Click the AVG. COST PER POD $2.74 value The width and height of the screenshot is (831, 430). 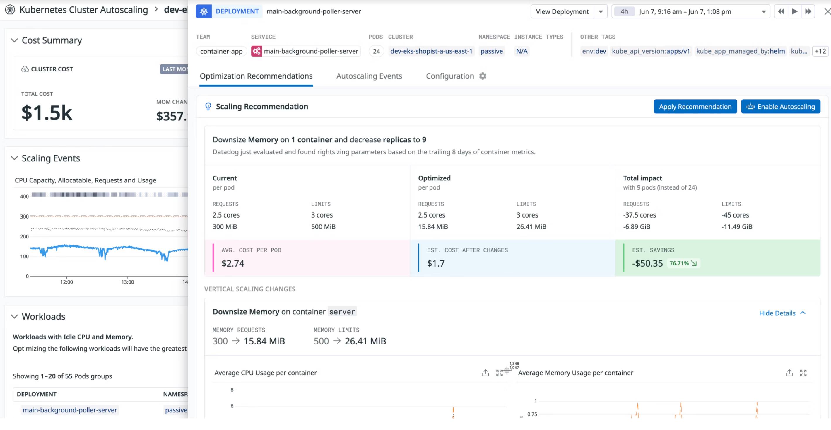pyautogui.click(x=232, y=263)
